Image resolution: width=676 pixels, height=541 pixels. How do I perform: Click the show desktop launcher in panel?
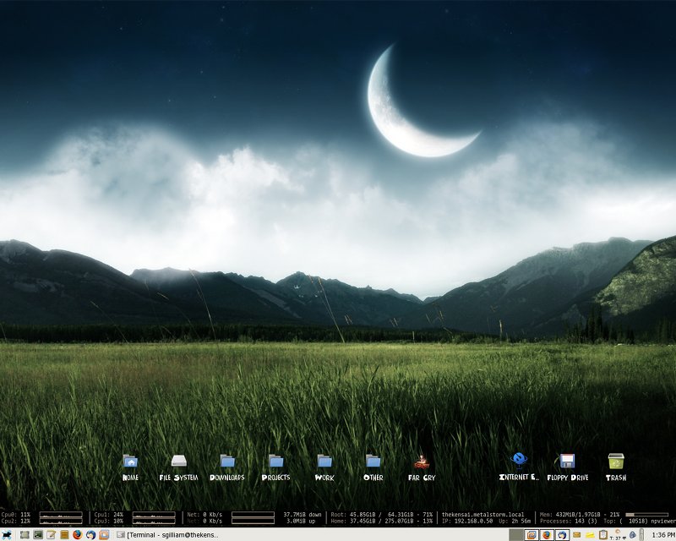coord(25,535)
